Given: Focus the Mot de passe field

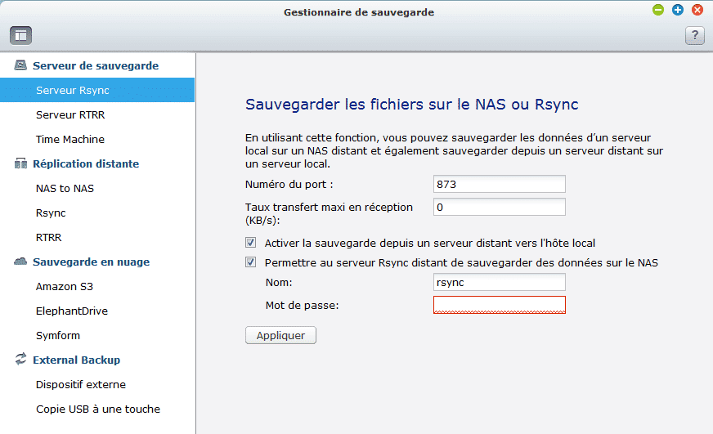Looking at the screenshot, I should point(500,305).
